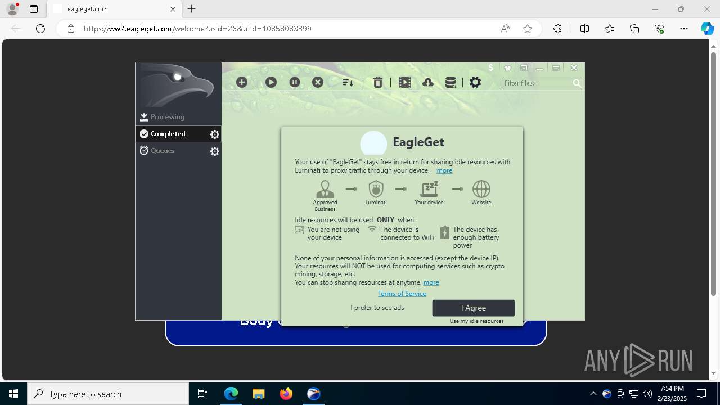
Task: Click the Approved Business icon
Action: pos(325,189)
